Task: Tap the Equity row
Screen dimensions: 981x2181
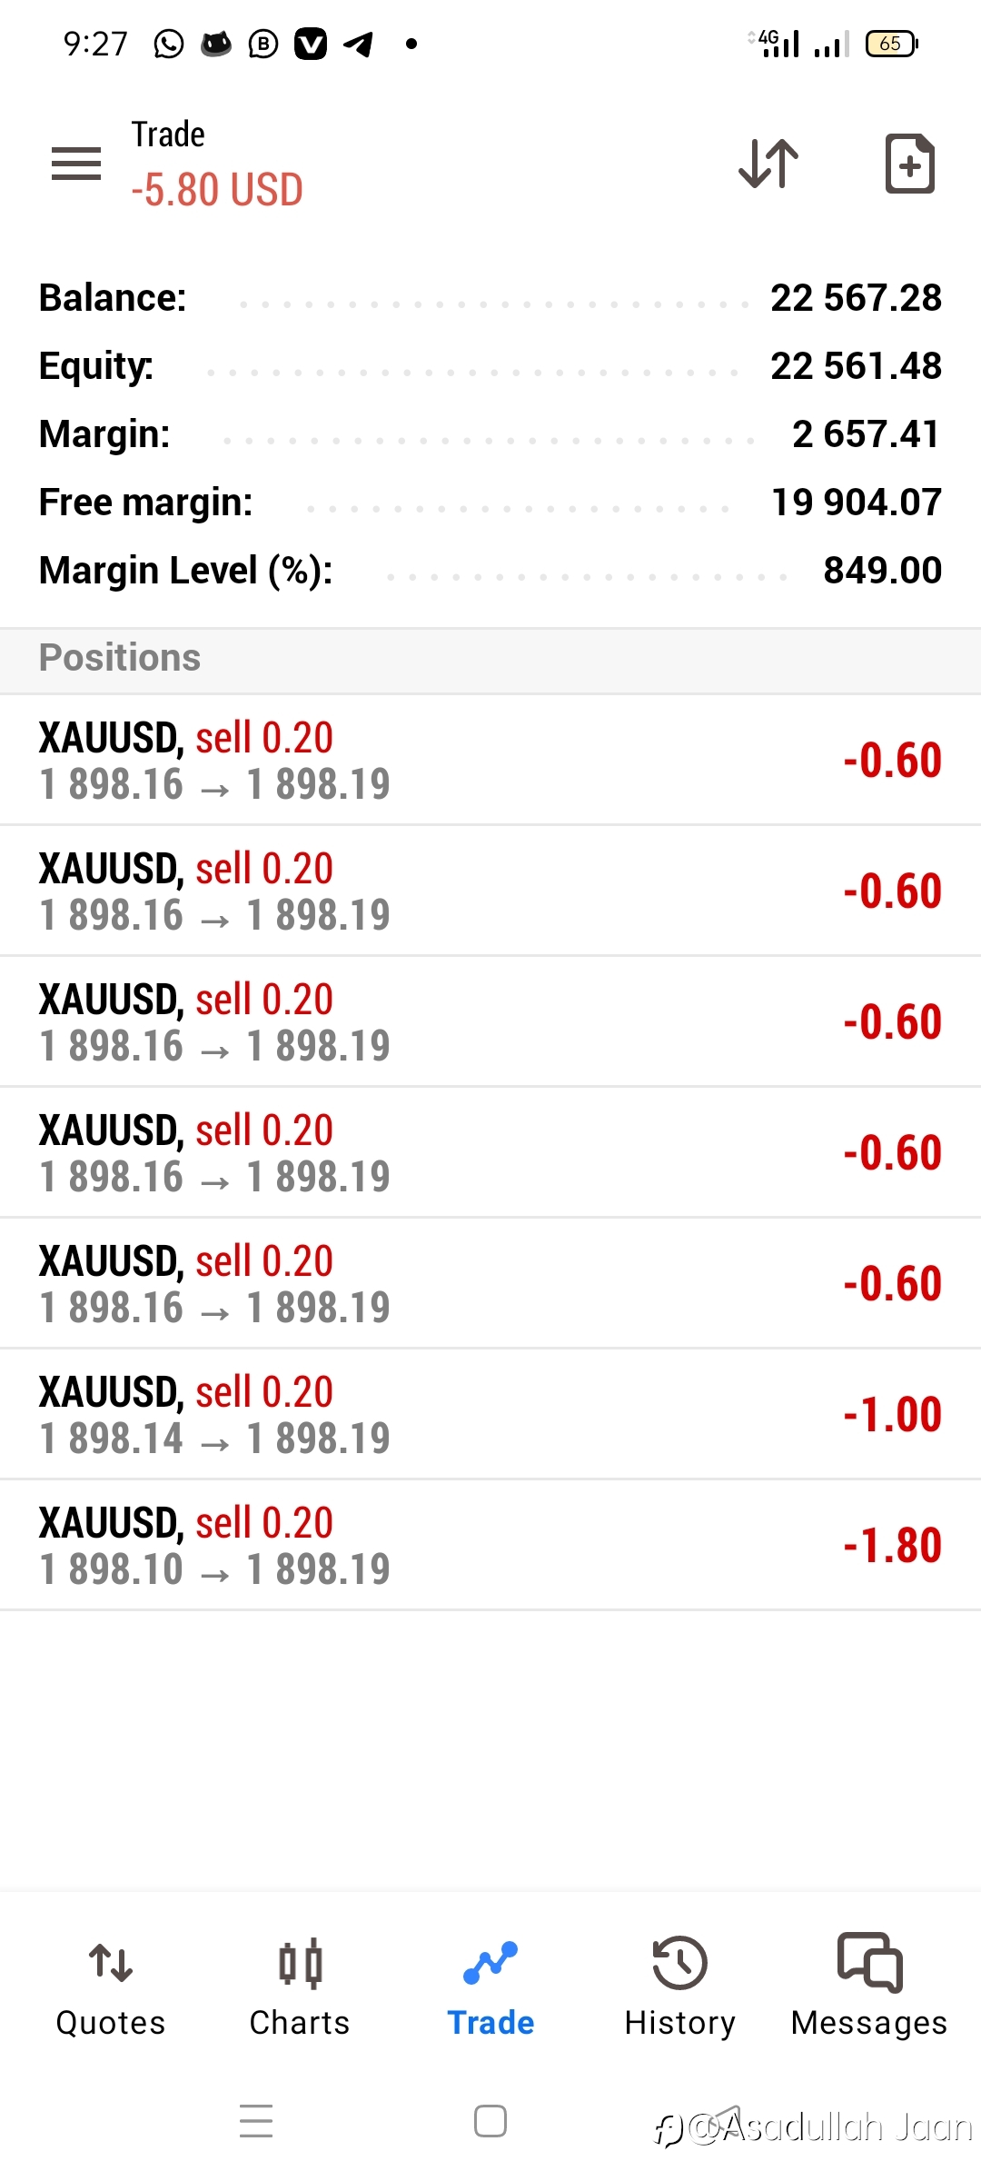Action: (490, 366)
